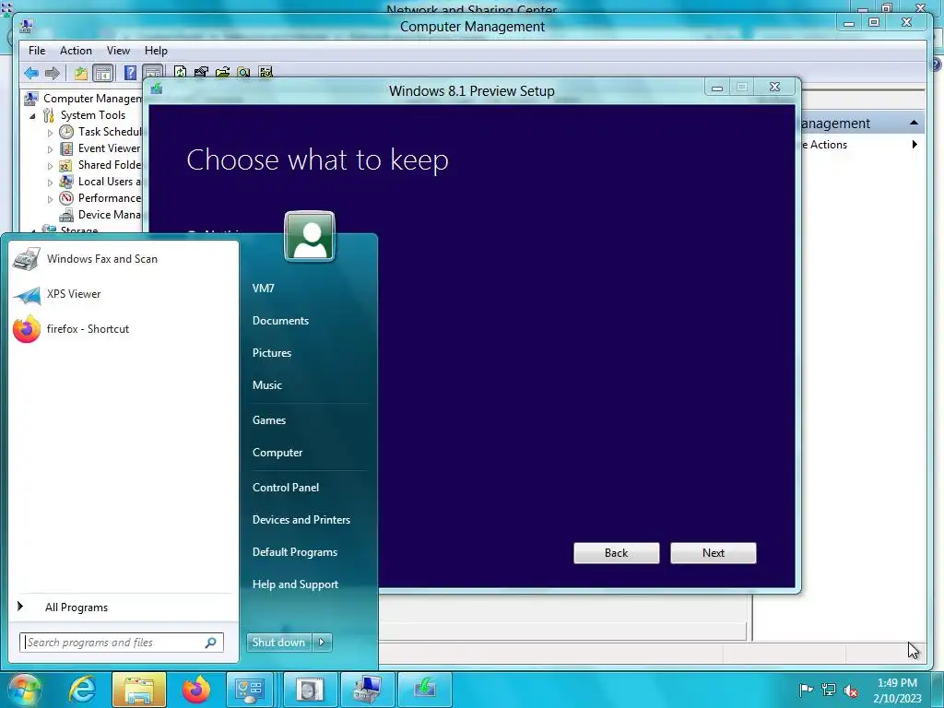944x708 pixels.
Task: Click the green arrows Refresh toolbar icon
Action: click(180, 72)
